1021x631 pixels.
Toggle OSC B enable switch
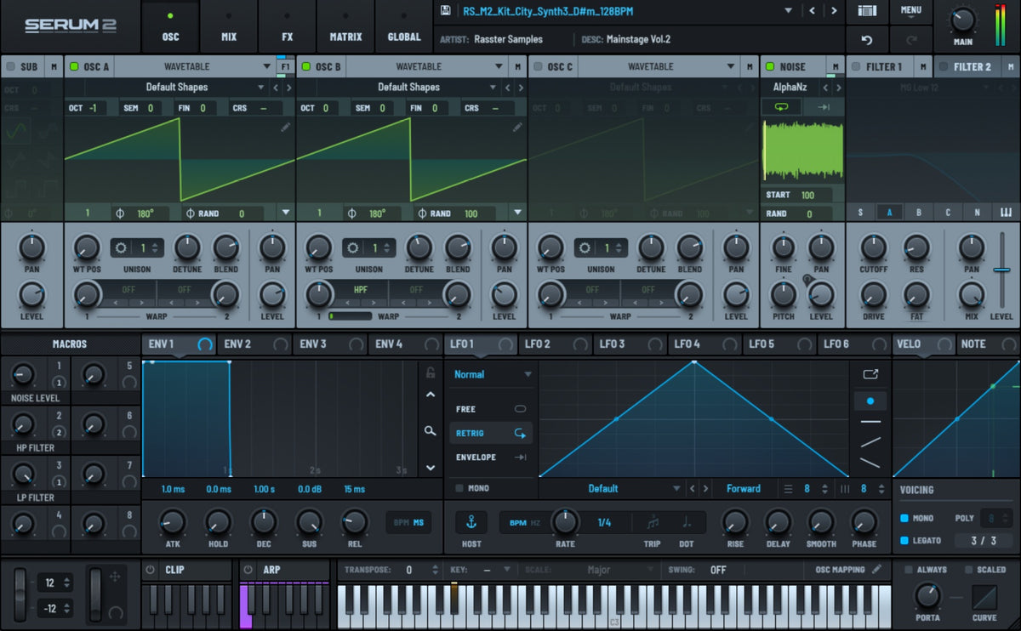point(305,66)
